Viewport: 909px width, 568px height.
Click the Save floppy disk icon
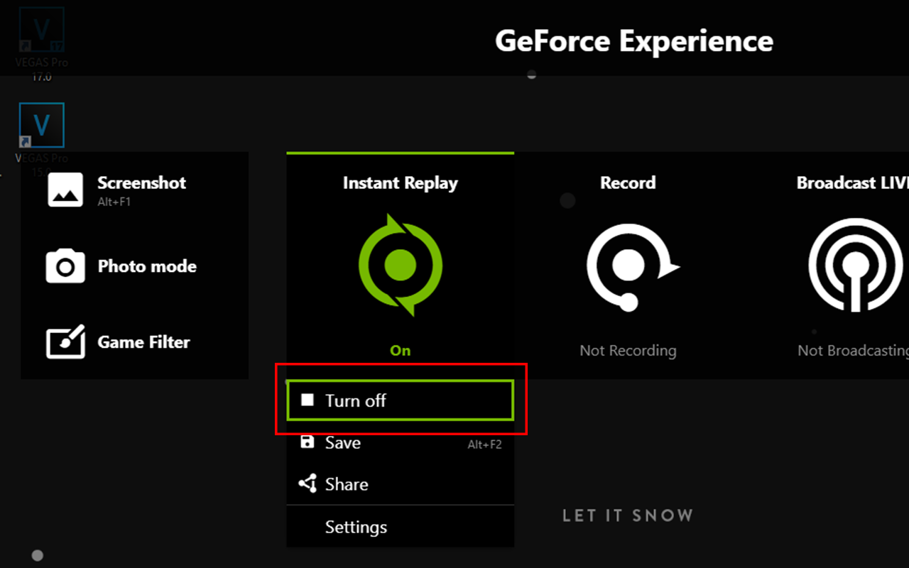coord(307,442)
